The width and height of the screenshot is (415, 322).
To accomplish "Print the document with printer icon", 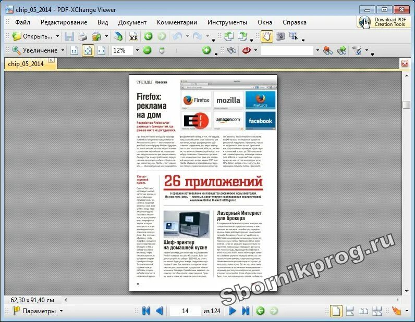I will (x=82, y=36).
